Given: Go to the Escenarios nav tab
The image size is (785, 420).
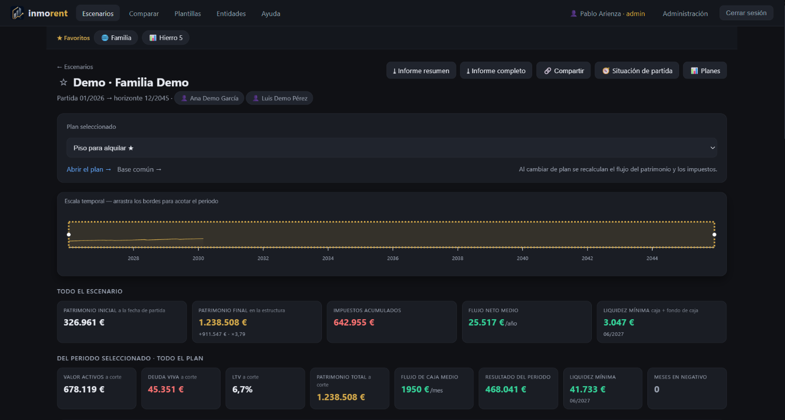Looking at the screenshot, I should click(x=98, y=13).
